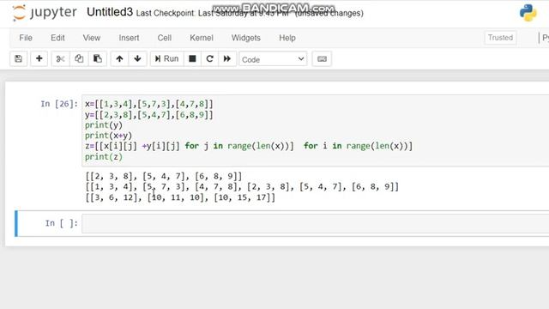Click the z= list comprehension line
This screenshot has width=549, height=309.
[x=249, y=146]
